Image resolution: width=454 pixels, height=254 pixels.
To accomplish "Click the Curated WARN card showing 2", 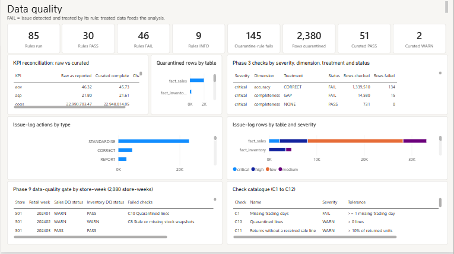I will point(419,39).
